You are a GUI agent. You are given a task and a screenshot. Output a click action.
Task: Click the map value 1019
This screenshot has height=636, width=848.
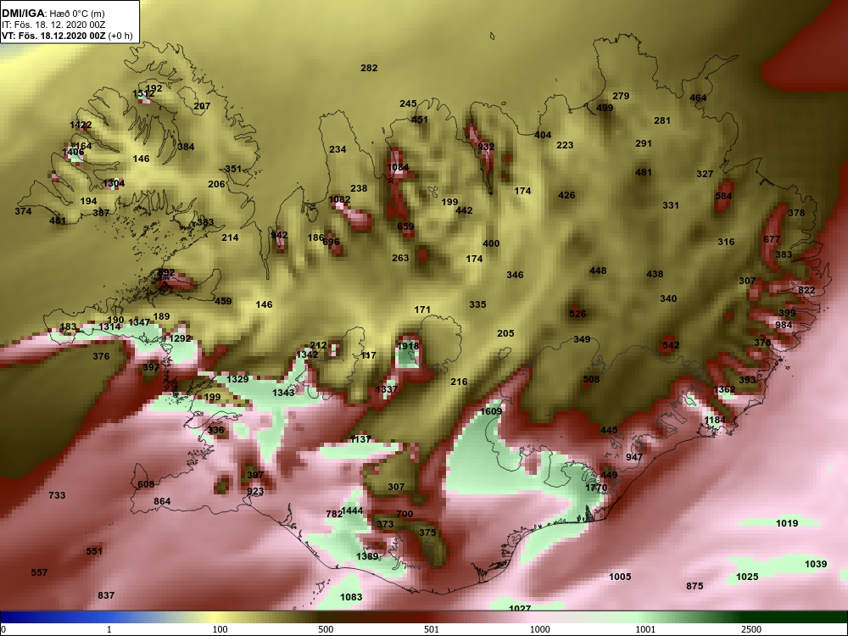787,523
